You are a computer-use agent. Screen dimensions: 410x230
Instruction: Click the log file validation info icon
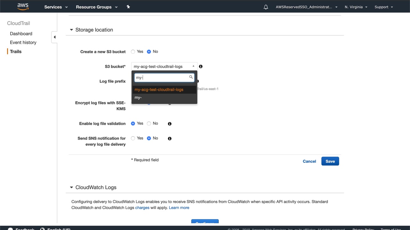click(170, 124)
